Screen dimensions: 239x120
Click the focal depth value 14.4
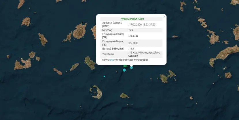[132, 49]
